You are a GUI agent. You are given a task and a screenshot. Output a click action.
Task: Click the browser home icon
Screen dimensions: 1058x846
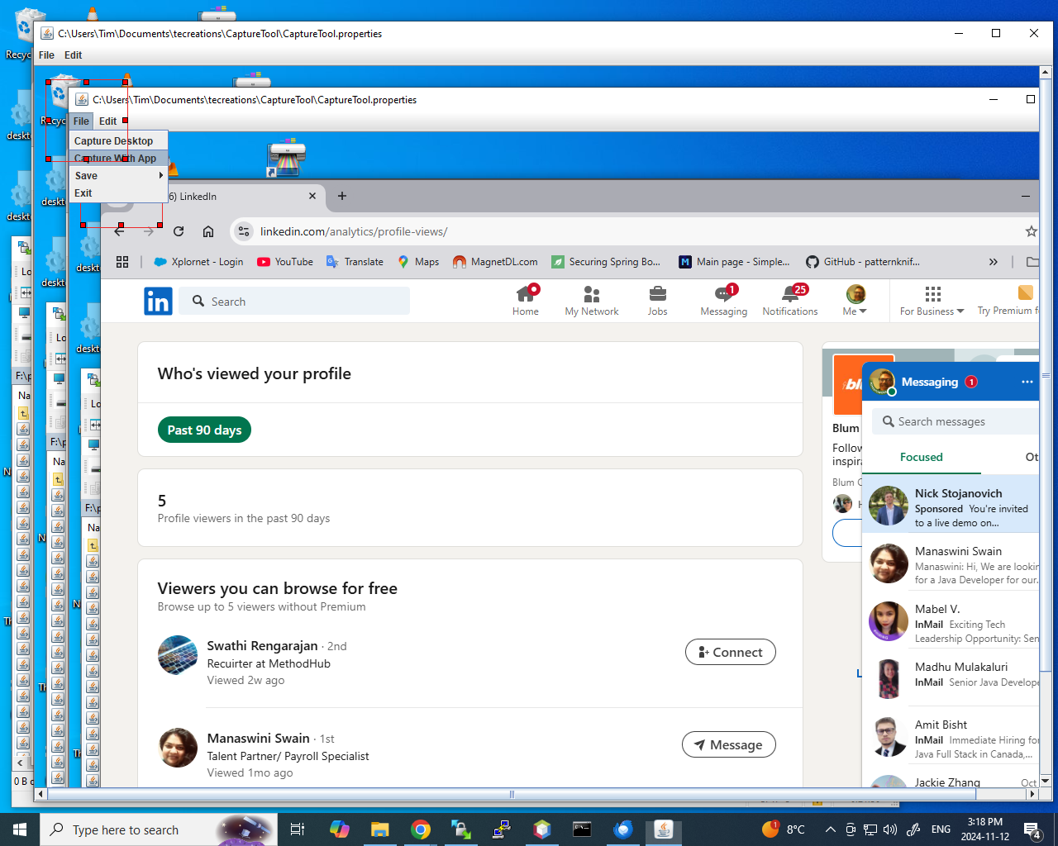click(208, 232)
